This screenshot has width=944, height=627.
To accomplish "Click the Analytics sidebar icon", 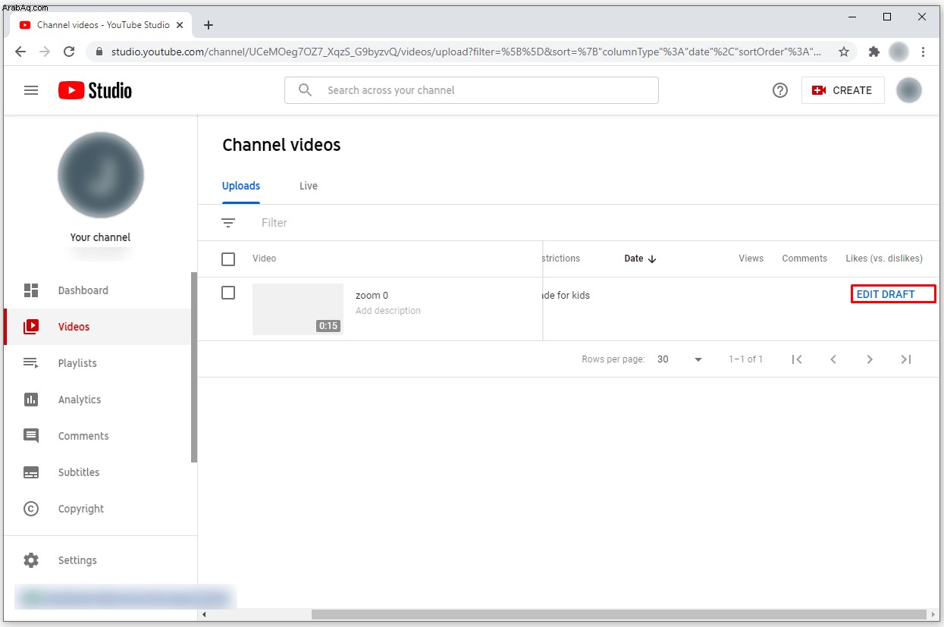I will [x=31, y=400].
